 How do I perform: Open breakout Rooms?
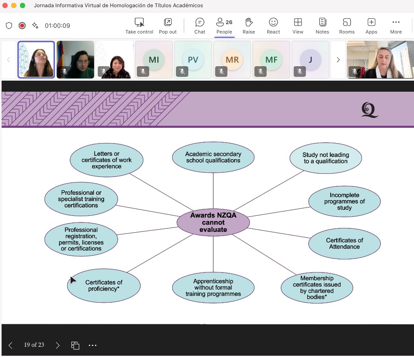(347, 26)
